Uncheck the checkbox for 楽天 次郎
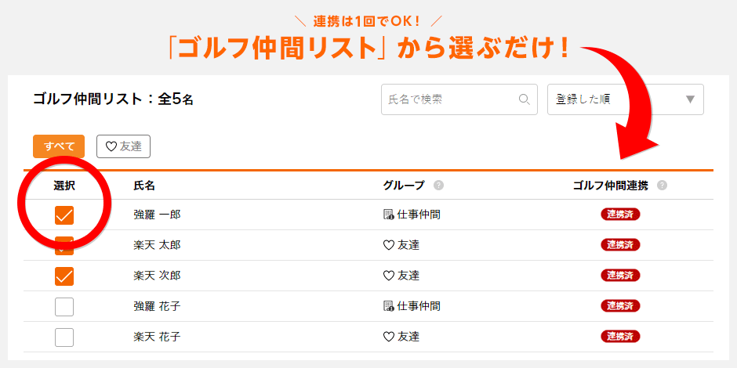This screenshot has height=368, width=737. [x=64, y=276]
